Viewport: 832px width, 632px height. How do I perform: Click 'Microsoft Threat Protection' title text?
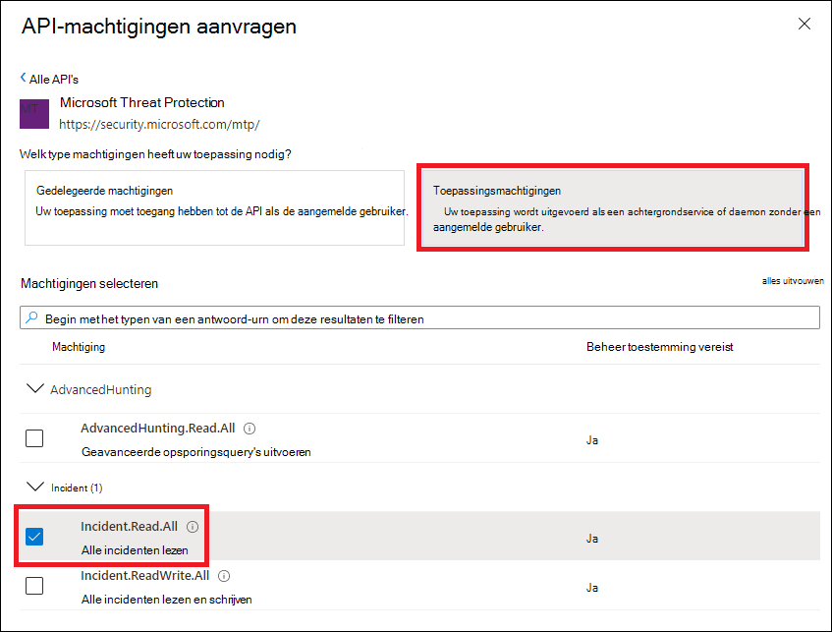click(x=142, y=102)
